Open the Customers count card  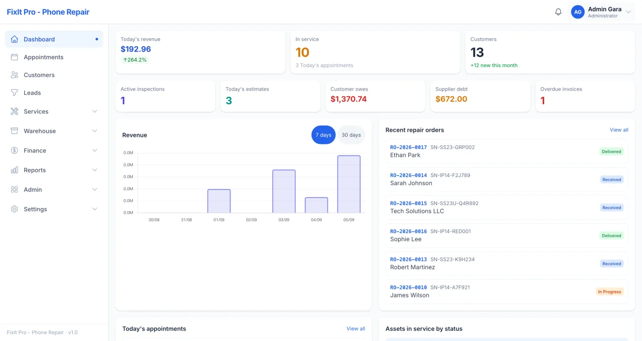[550, 52]
